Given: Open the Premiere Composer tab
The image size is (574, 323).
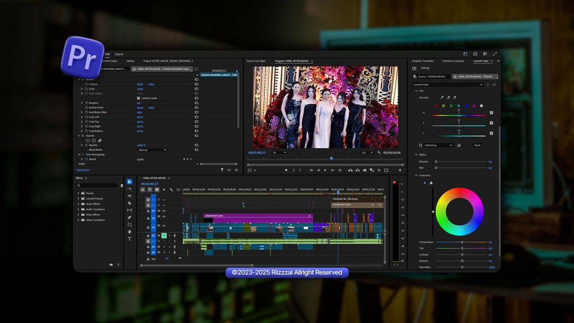Looking at the screenshot, I should click(x=454, y=61).
